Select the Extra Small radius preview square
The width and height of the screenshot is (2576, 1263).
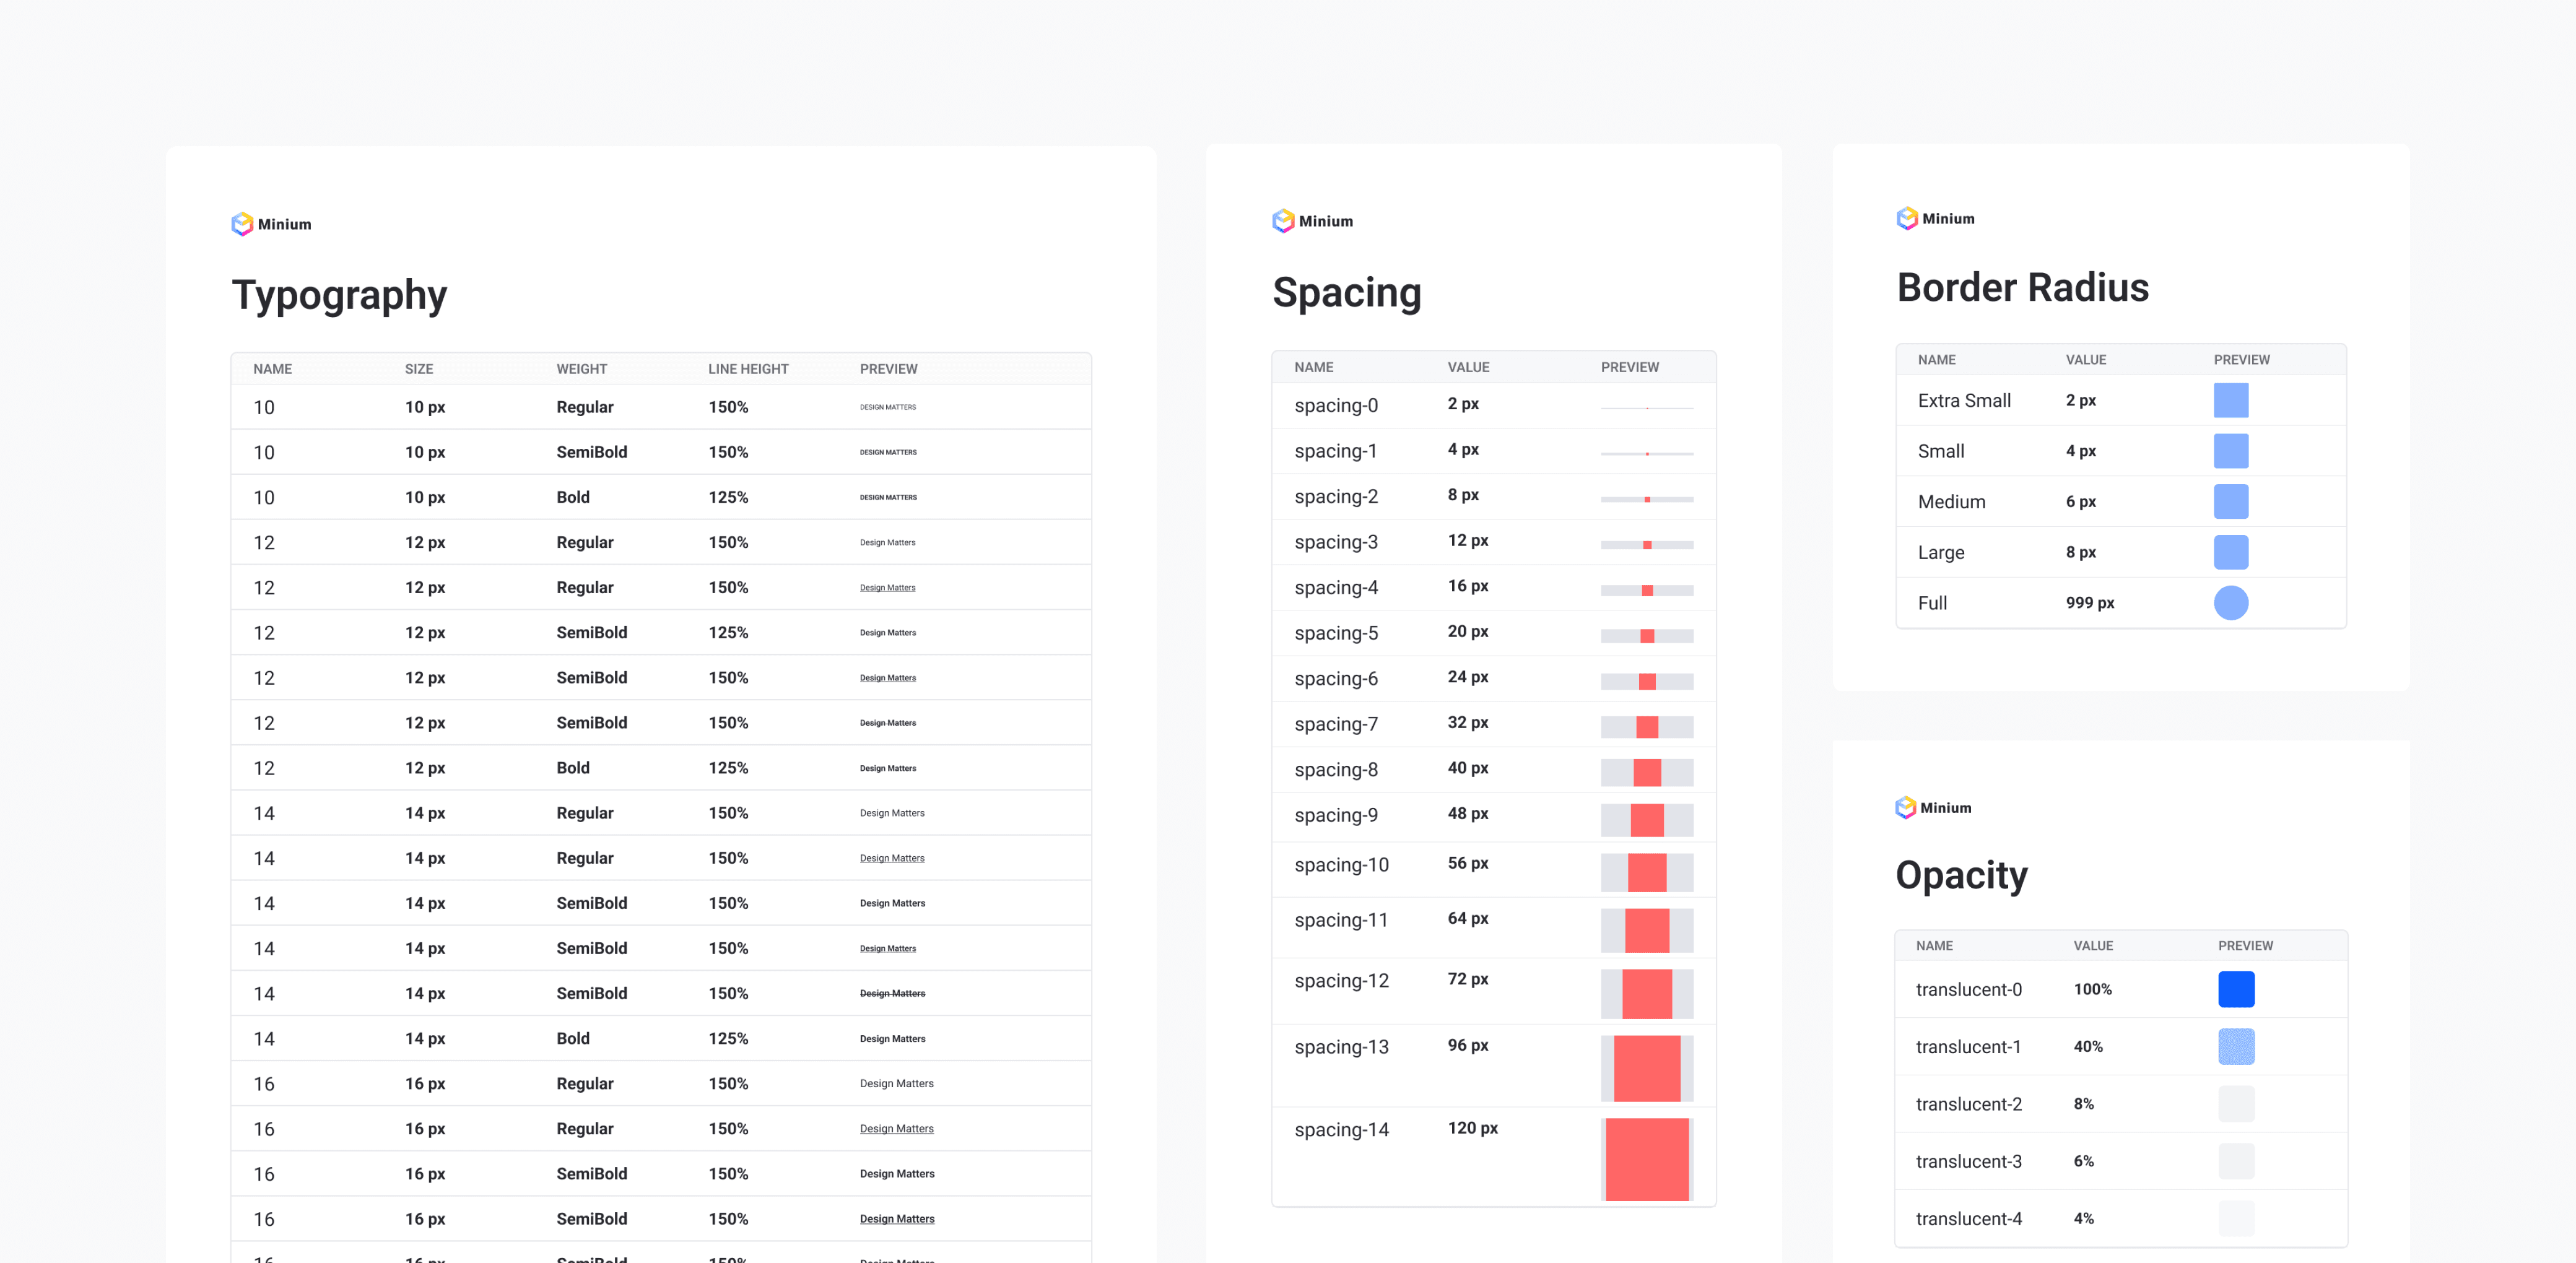click(2230, 400)
